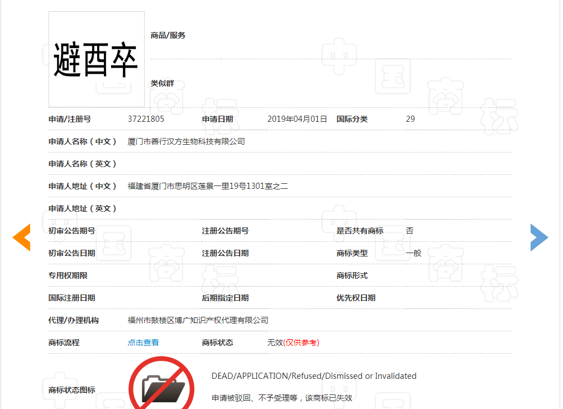Select the DEAD/APPLICATION/Refused status description
The image size is (563, 409).
click(313, 376)
